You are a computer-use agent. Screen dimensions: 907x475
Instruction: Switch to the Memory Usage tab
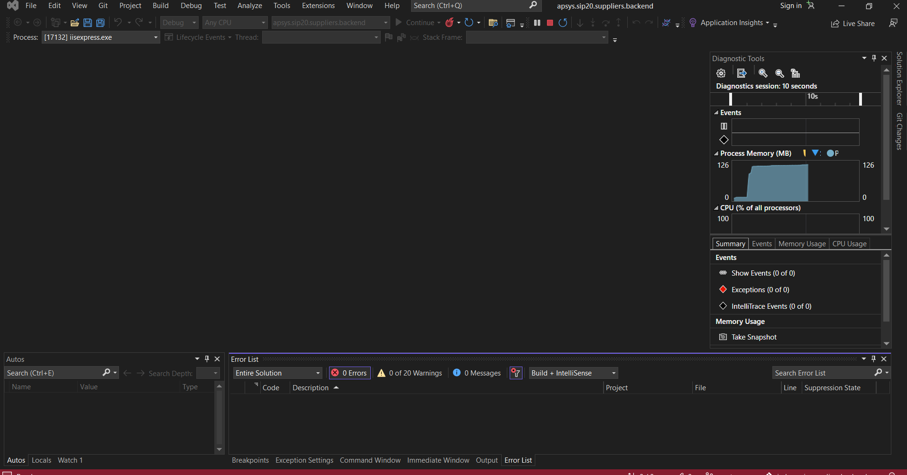[802, 244]
